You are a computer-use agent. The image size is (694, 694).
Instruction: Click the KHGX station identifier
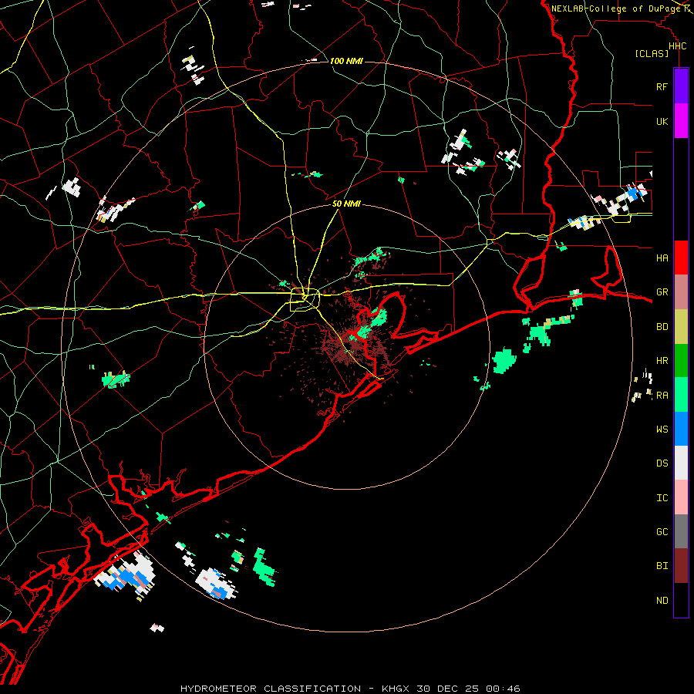pos(396,689)
